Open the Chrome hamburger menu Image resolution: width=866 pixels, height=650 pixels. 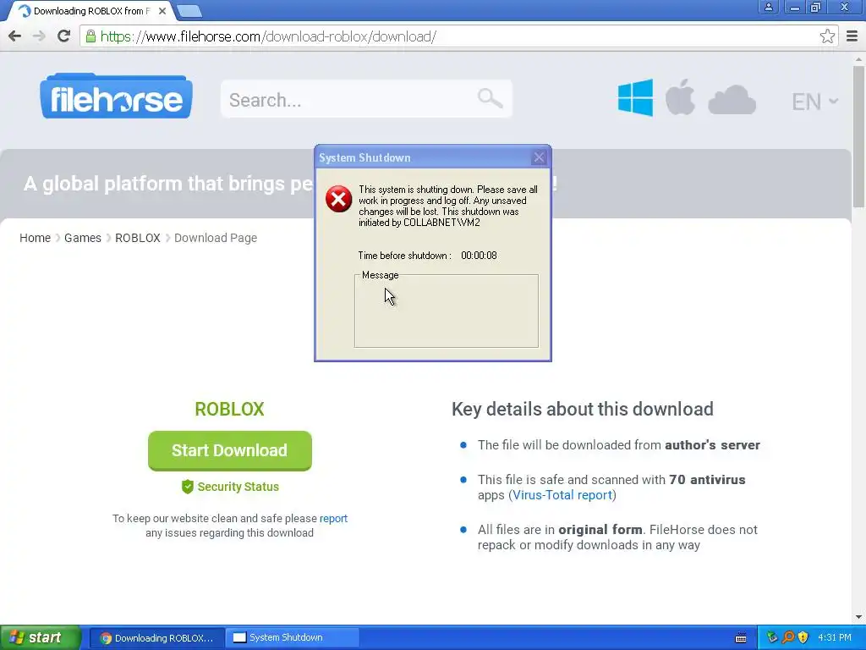point(852,36)
